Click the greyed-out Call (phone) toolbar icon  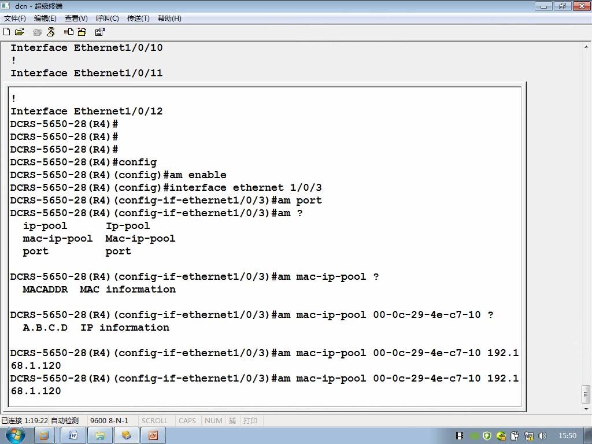tap(37, 32)
